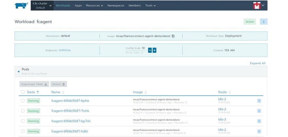Open the k3s-cluster Default project dropdown
Viewport: 288px width, 137px height.
[x=42, y=6]
